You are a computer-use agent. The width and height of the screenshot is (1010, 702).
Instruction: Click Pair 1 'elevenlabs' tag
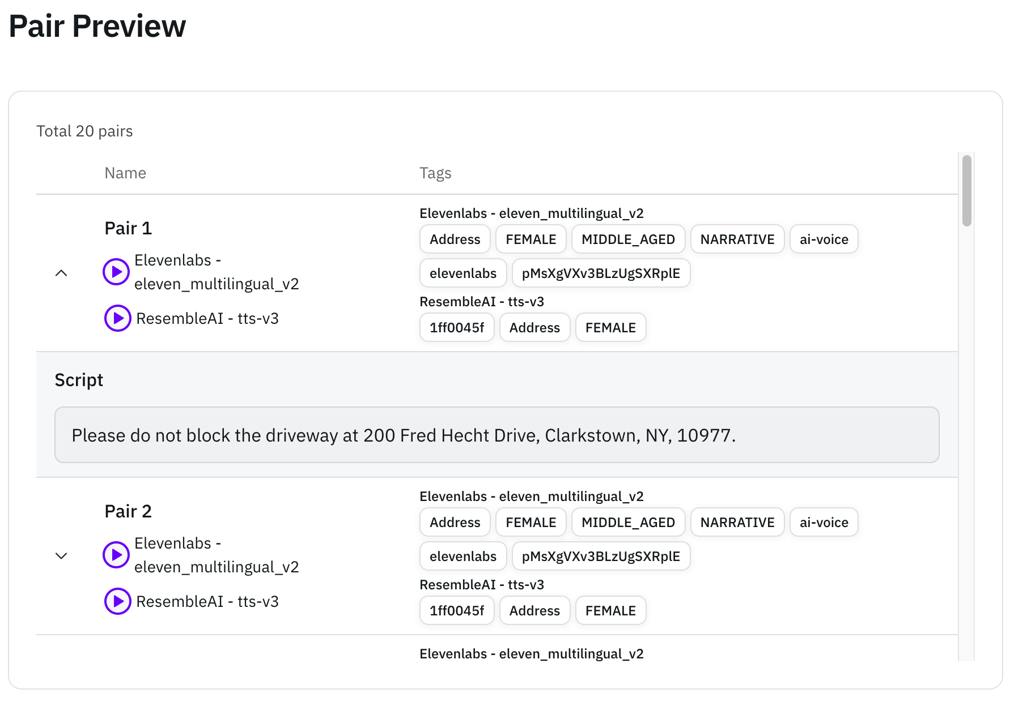click(x=463, y=273)
